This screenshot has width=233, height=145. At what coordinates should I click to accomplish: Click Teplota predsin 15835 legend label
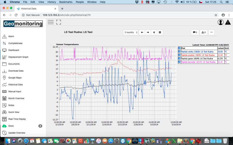(198, 55)
